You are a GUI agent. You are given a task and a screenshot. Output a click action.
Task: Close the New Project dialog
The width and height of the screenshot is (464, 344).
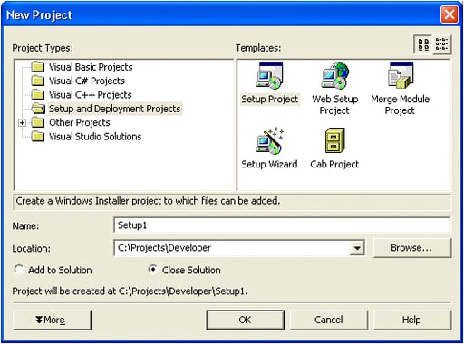click(x=449, y=14)
